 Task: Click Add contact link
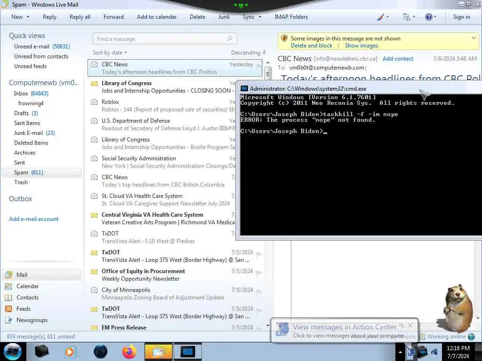click(x=398, y=59)
